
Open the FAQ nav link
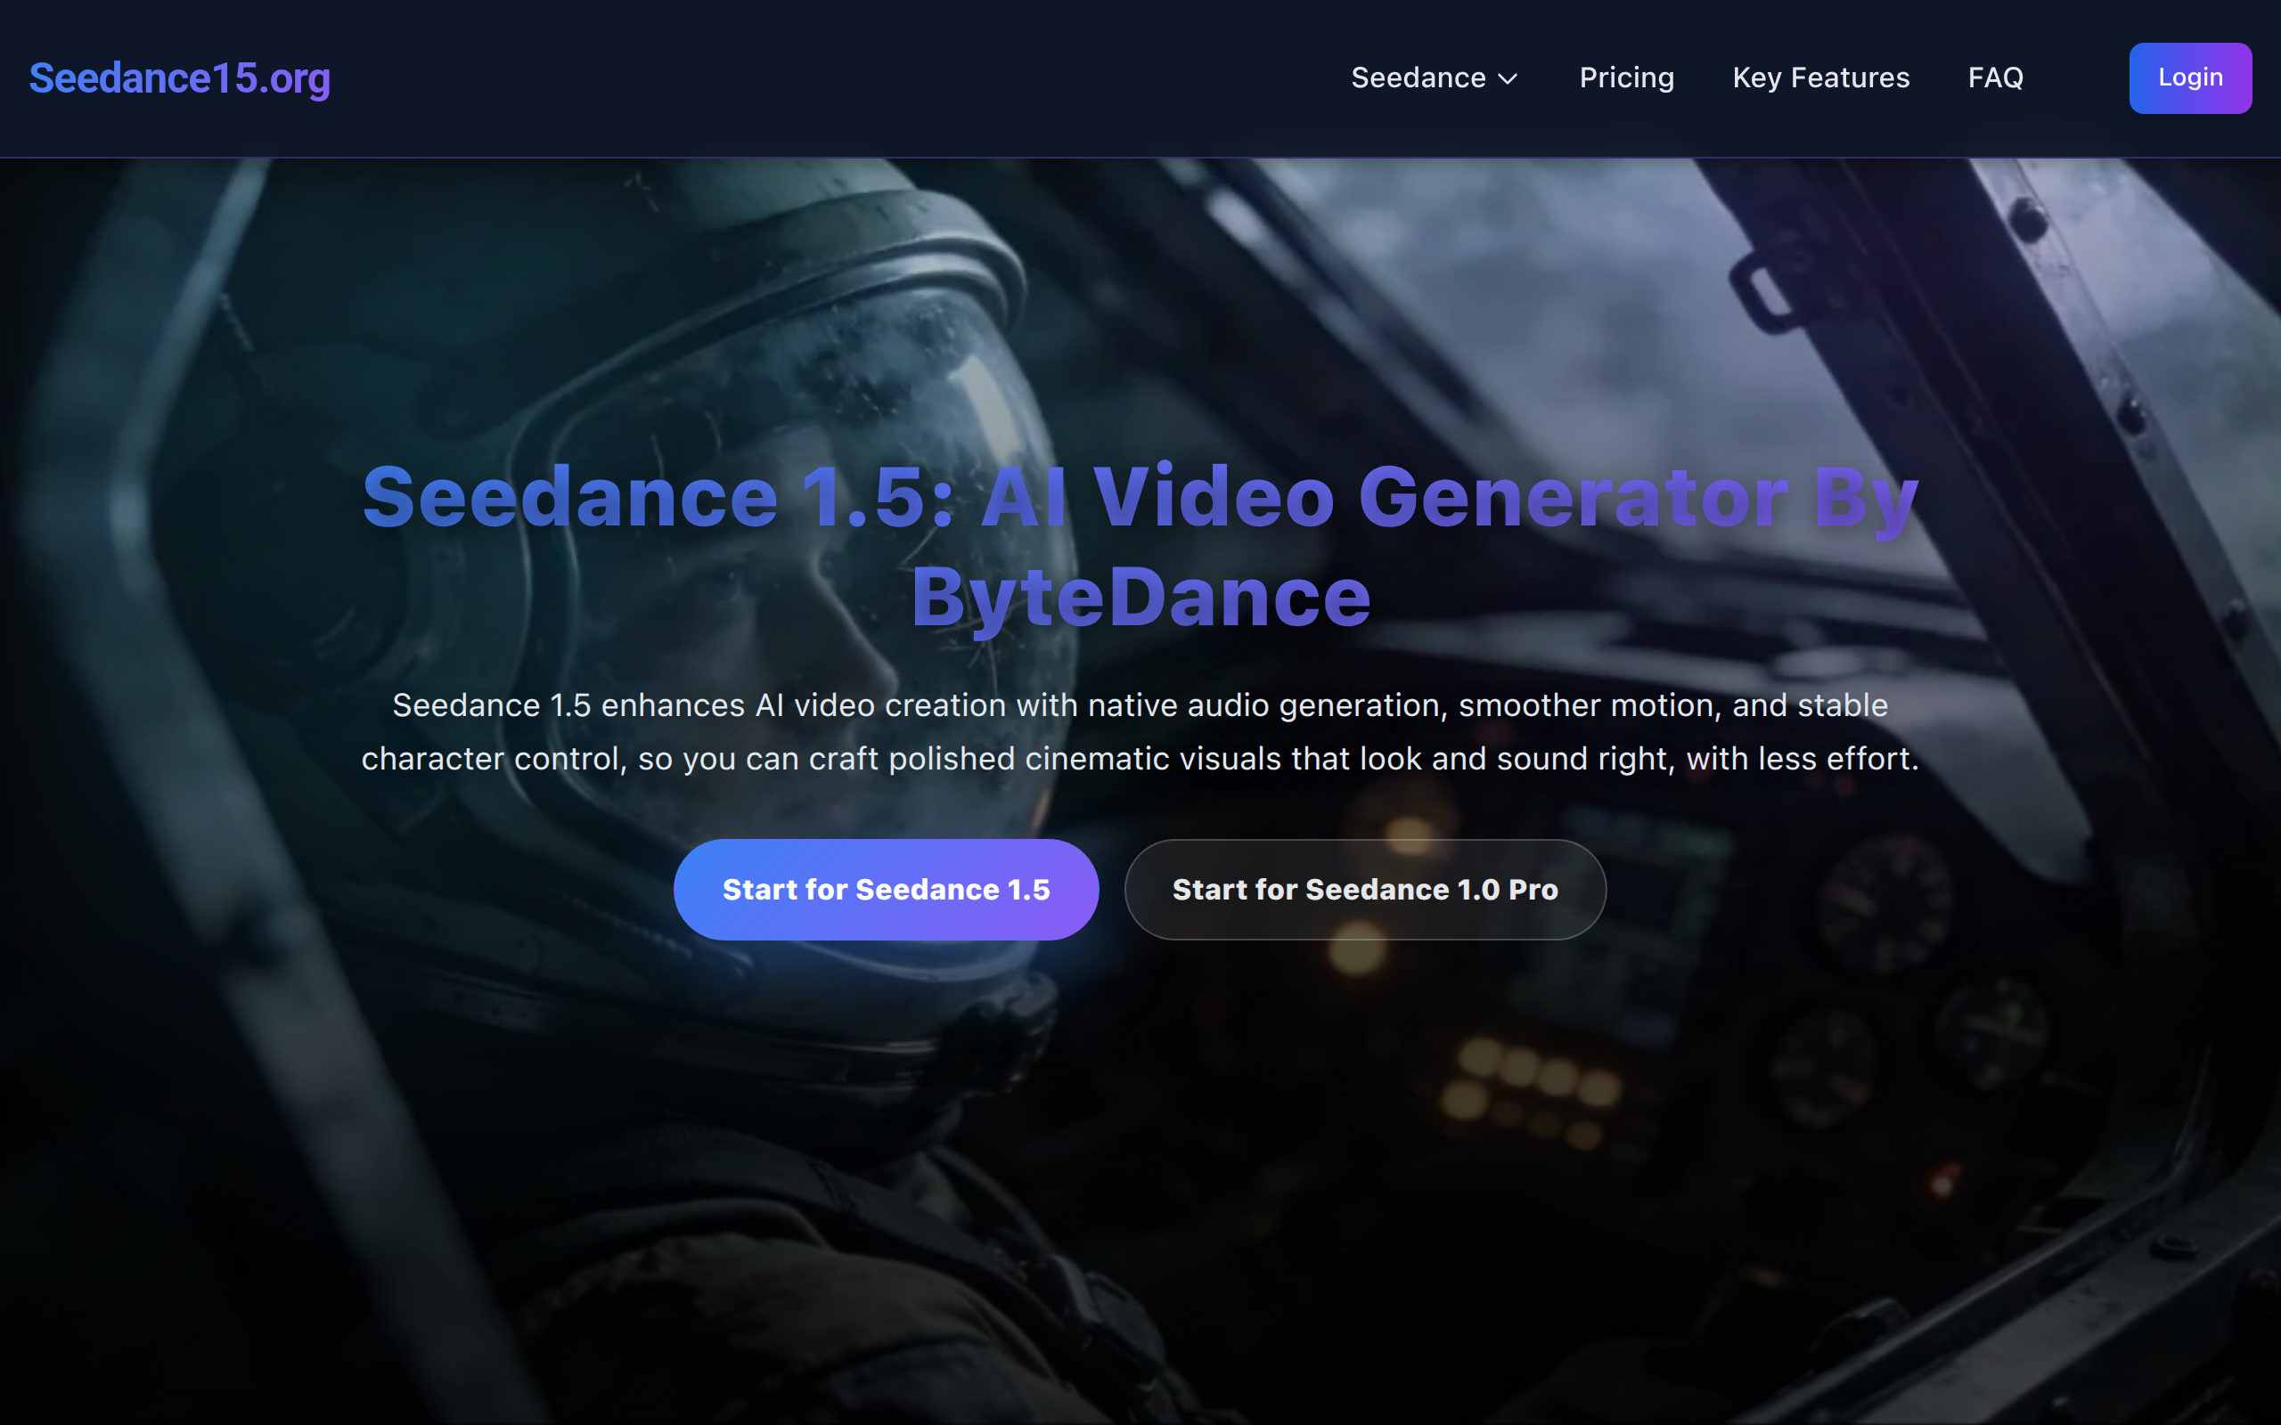1994,78
